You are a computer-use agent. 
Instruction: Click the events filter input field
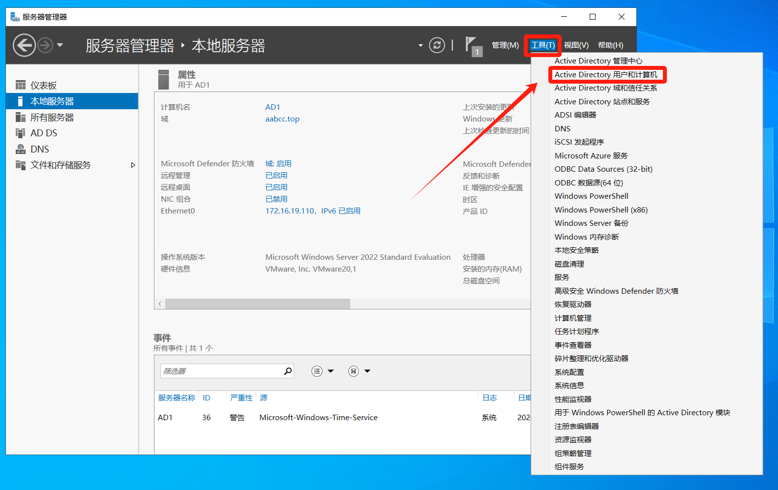pyautogui.click(x=221, y=371)
